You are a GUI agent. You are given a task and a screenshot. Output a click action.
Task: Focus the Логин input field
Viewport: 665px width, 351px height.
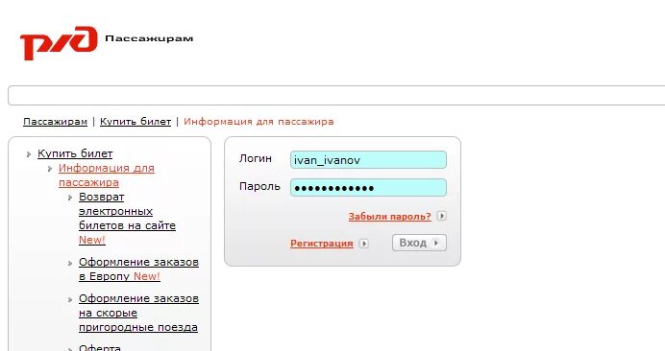point(368,159)
